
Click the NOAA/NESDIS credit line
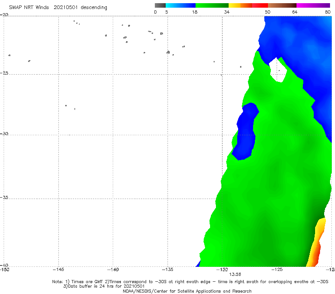187,291
